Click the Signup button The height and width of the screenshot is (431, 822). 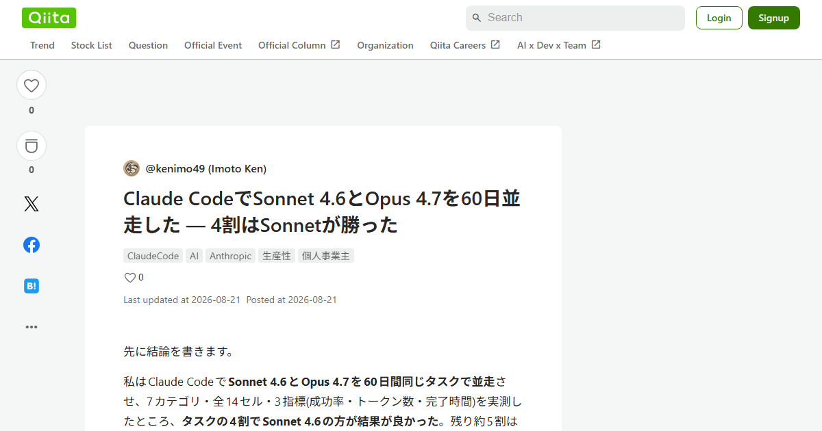[774, 18]
